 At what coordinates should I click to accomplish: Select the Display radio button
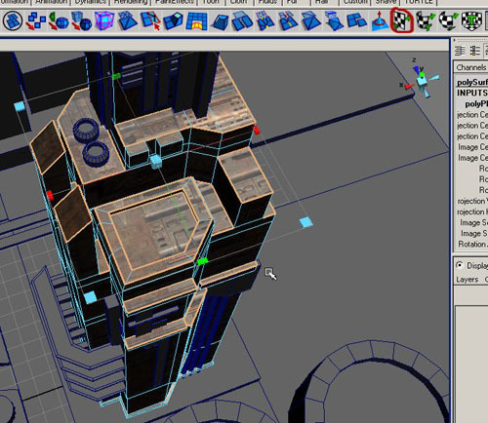point(460,265)
